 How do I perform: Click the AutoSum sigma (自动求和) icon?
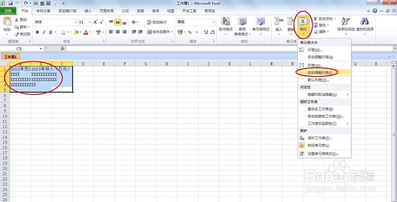(x=316, y=19)
